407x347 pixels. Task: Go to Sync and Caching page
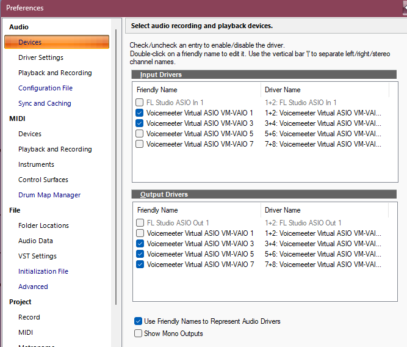click(x=45, y=103)
